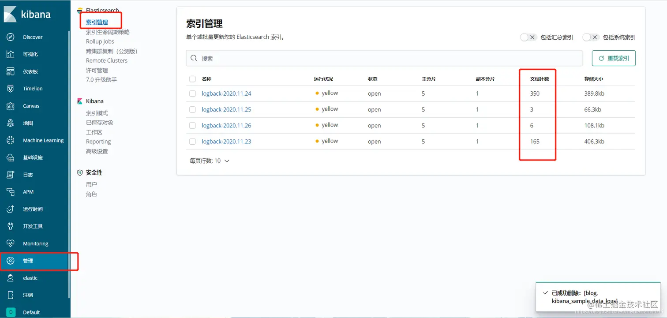Open the 基础设施 infrastructure icon

11,157
